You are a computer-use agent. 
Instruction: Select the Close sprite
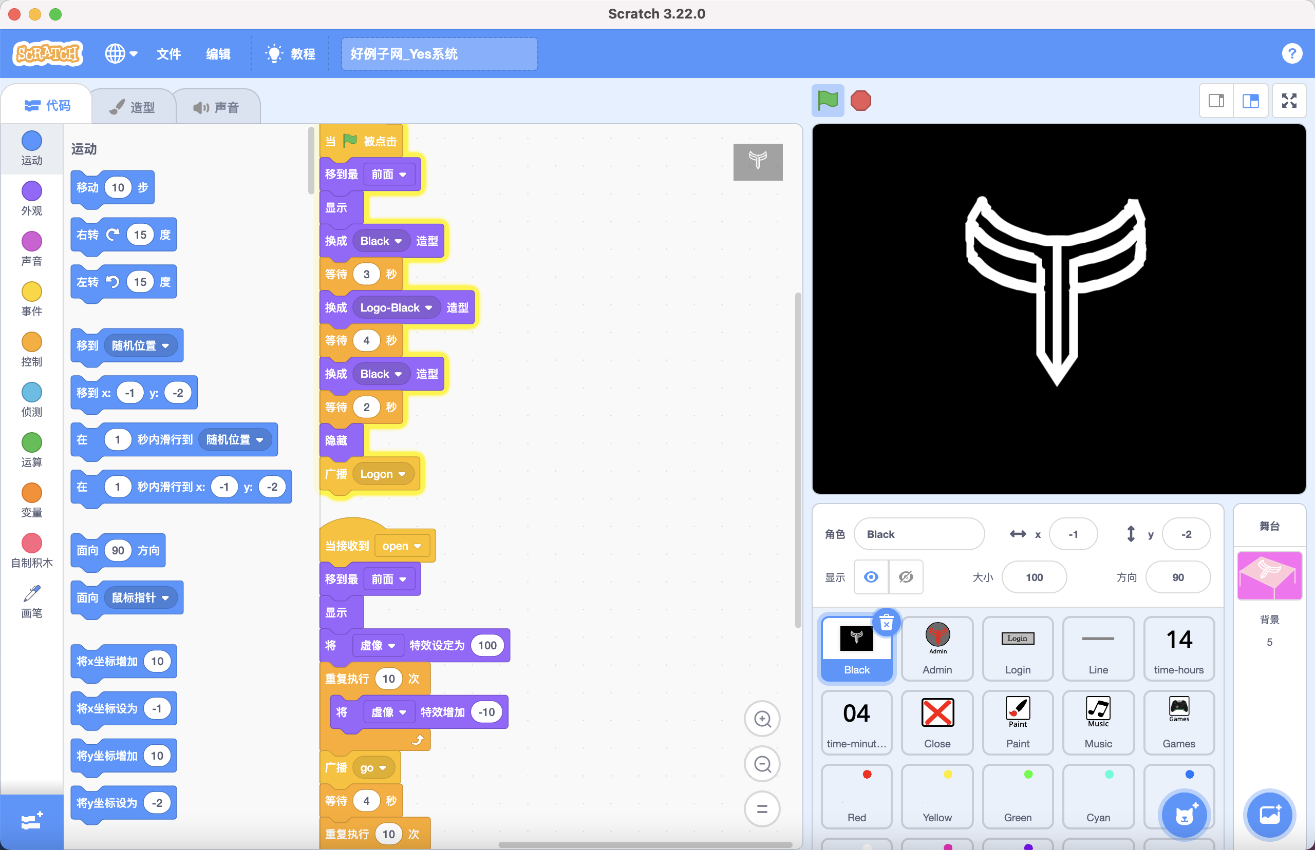[937, 722]
